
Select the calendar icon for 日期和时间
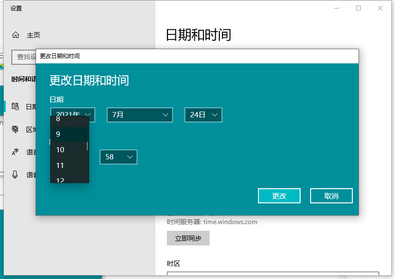coord(16,107)
